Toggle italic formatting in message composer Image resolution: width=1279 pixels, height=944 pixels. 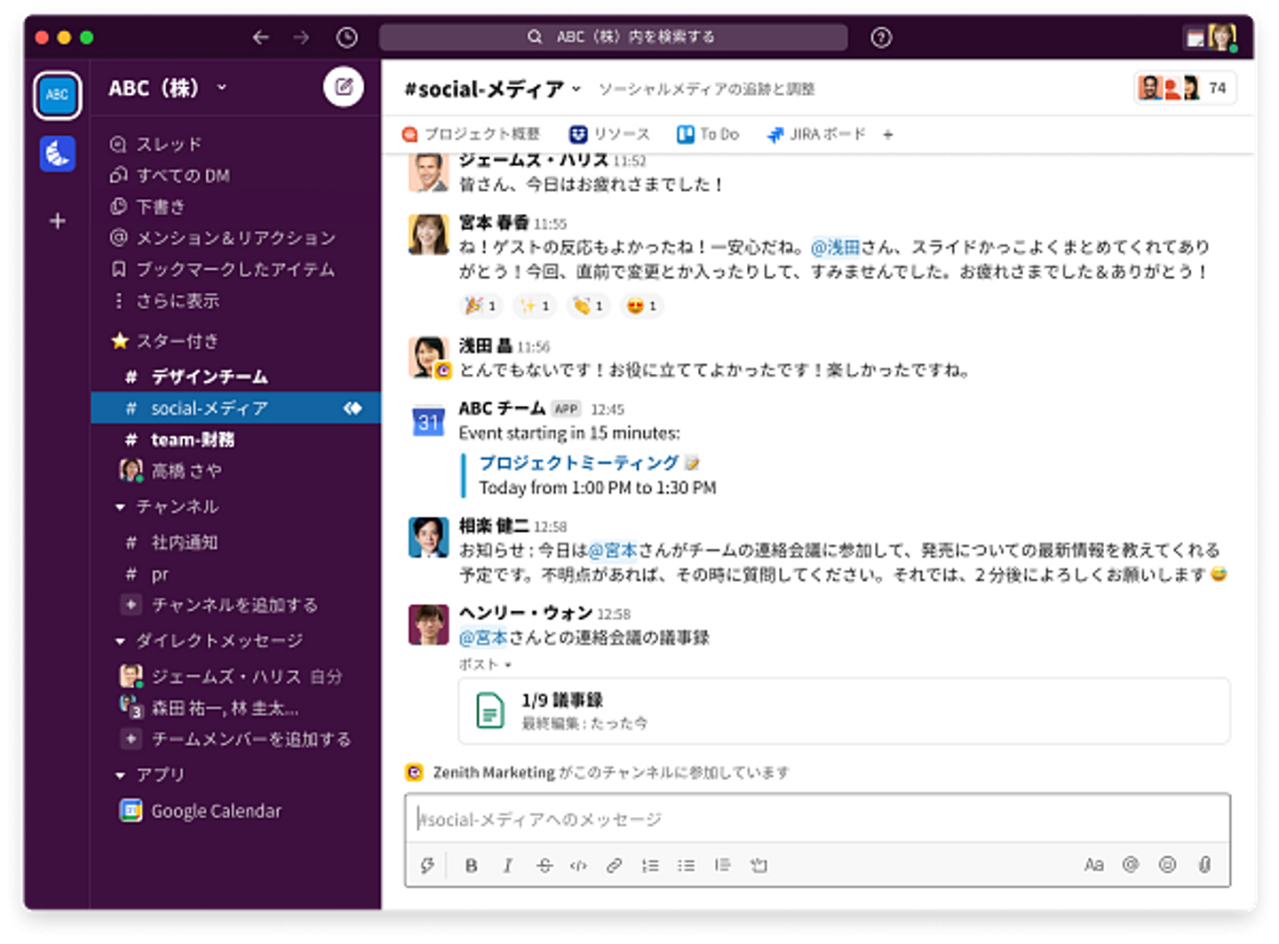click(x=507, y=865)
